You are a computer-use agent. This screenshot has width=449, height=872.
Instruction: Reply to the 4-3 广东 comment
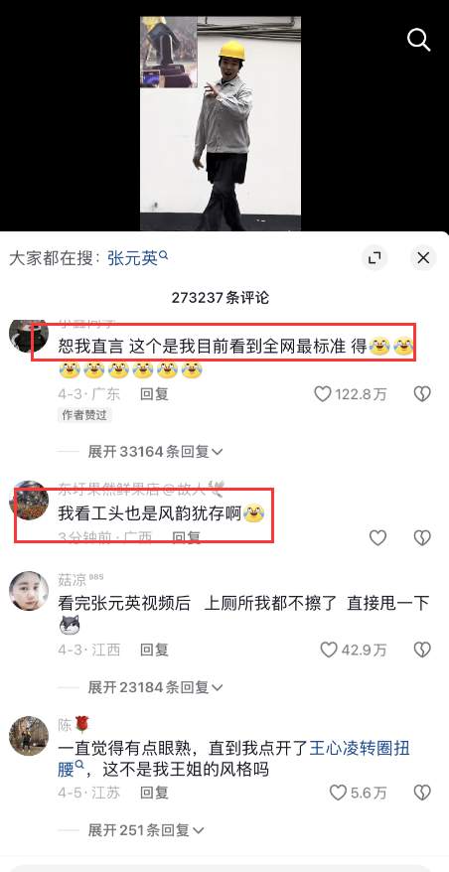(x=154, y=394)
